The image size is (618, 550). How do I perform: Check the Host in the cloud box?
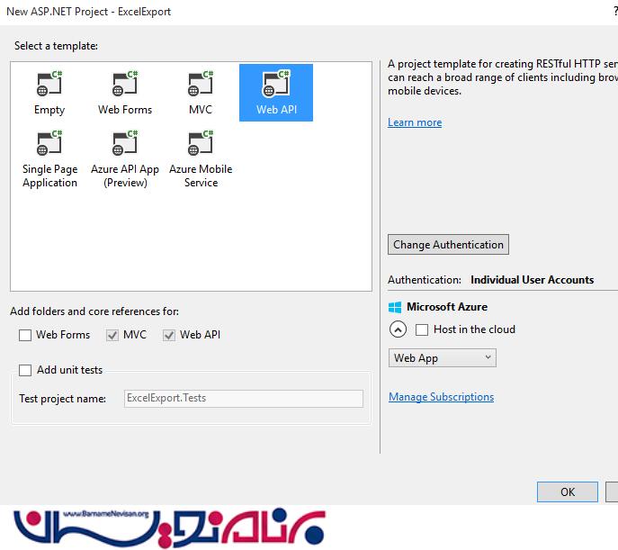422,329
